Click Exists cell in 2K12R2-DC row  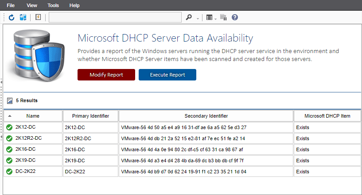pyautogui.click(x=327, y=138)
